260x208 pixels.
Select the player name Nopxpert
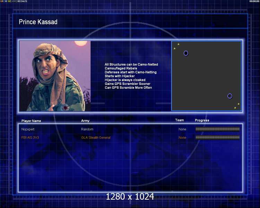pos(28,129)
